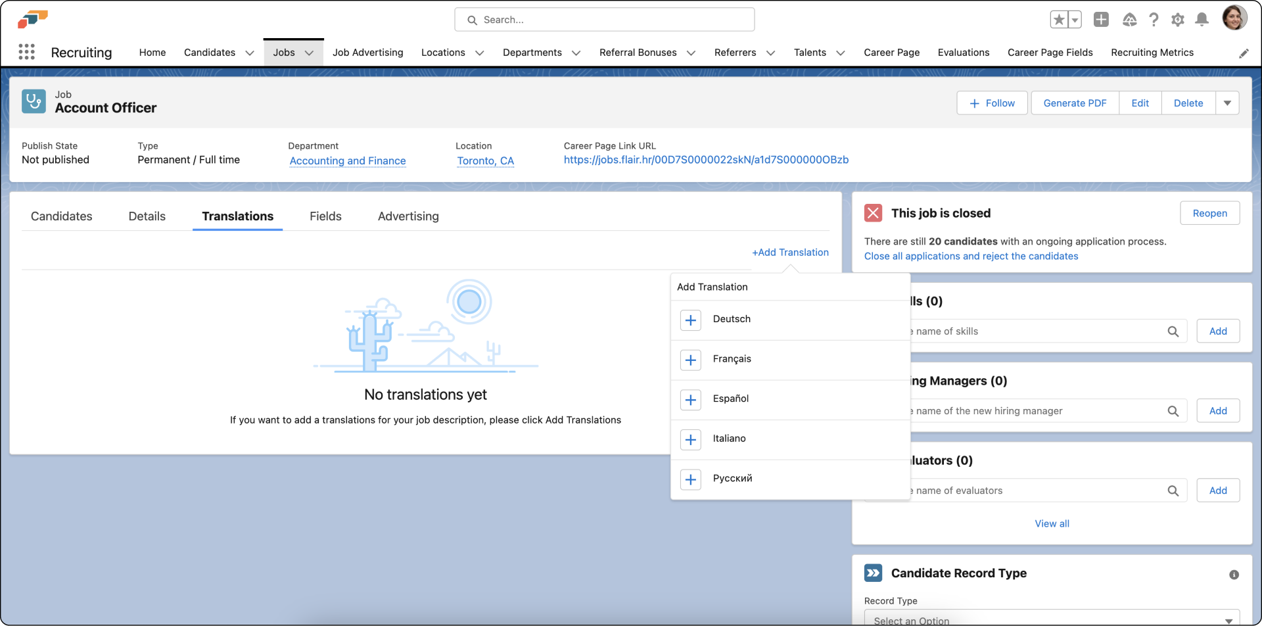1262x626 pixels.
Task: Open user profile avatar
Action: pos(1234,18)
